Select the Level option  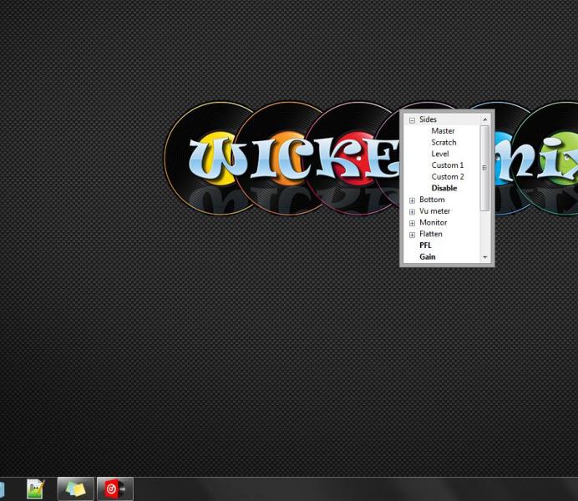coord(439,154)
